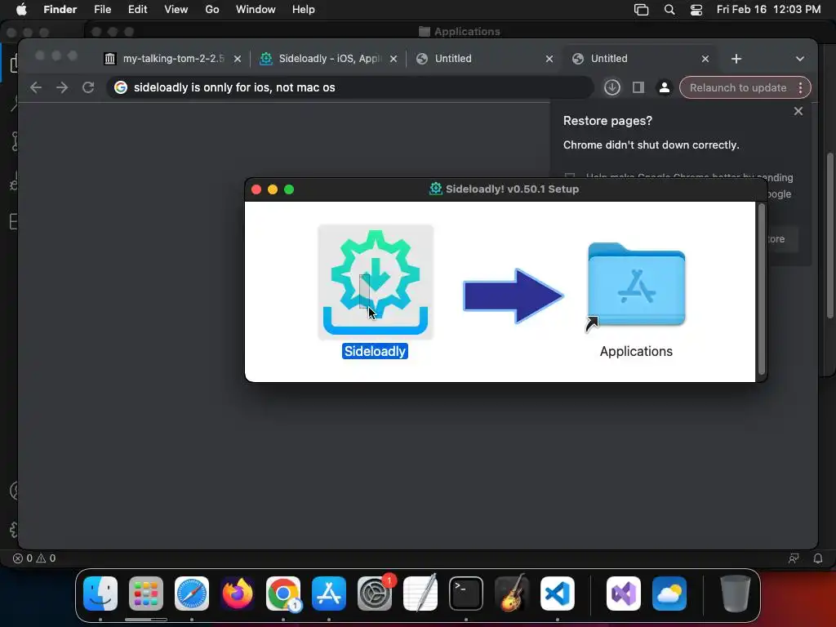
Task: Expand the Chrome tab search chevron
Action: (800, 59)
